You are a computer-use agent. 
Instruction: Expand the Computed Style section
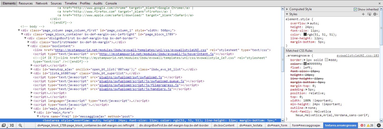pos(287,9)
